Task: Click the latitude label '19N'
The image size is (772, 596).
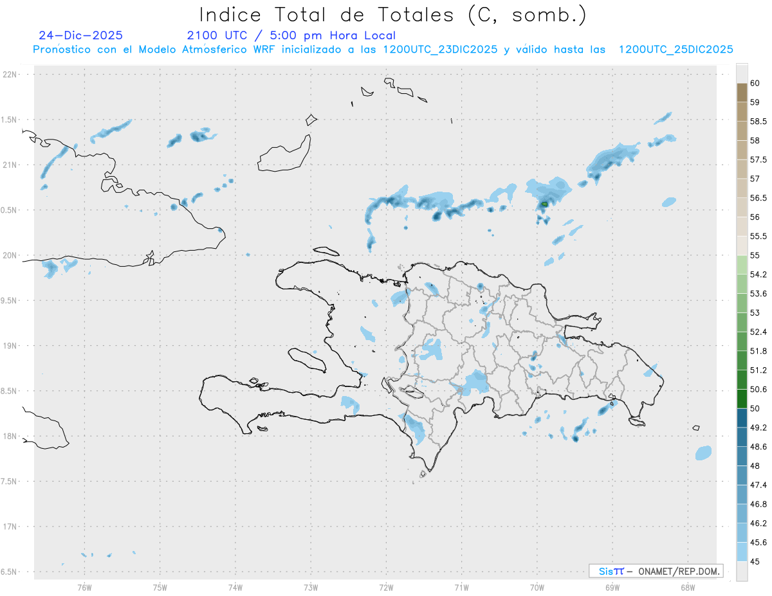Action: 10,345
